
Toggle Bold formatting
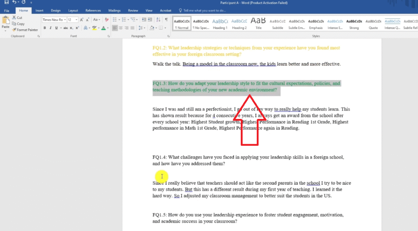click(45, 28)
